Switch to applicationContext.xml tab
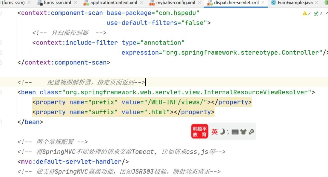The image size is (328, 177). pos(113,3)
